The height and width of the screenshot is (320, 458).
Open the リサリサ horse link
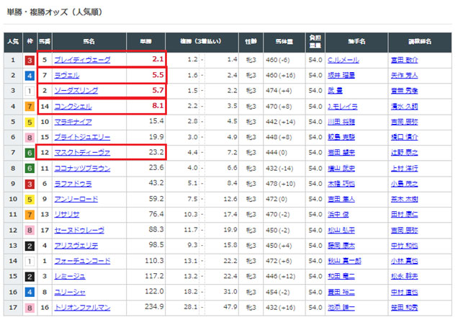[x=67, y=214]
